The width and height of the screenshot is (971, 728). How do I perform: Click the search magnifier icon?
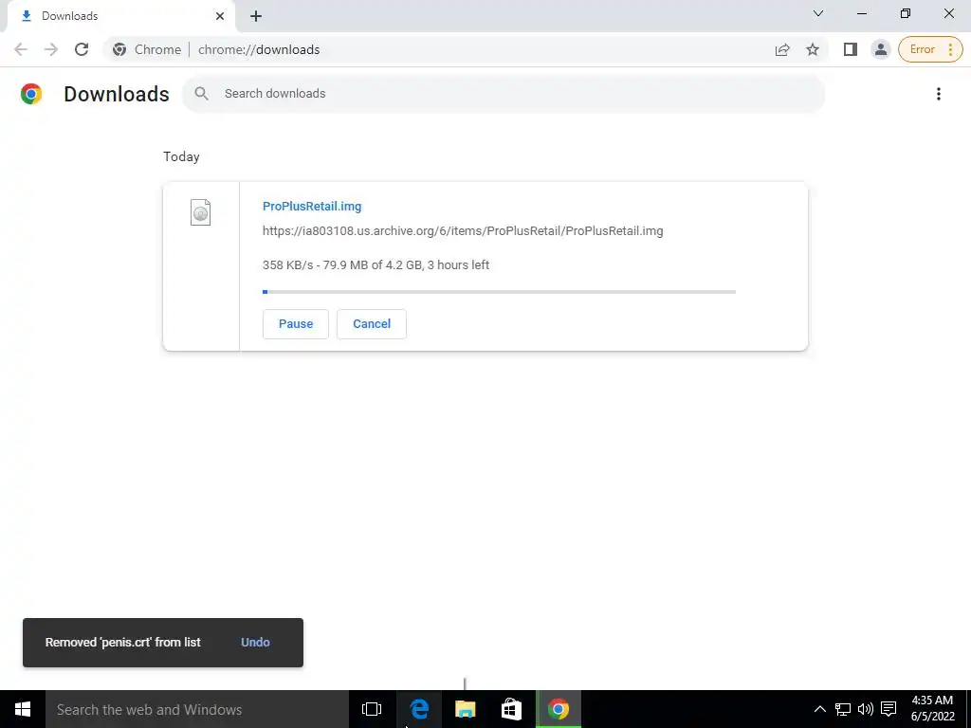click(x=201, y=94)
